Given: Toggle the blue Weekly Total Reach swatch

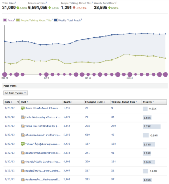Looking at the screenshot, I should tap(56, 20).
